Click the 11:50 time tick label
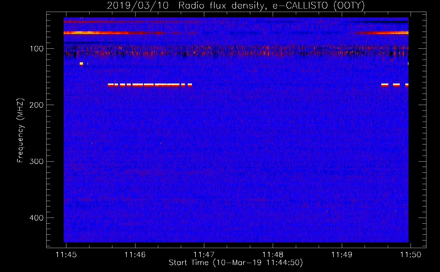This screenshot has height=272, width=440. pos(411,255)
